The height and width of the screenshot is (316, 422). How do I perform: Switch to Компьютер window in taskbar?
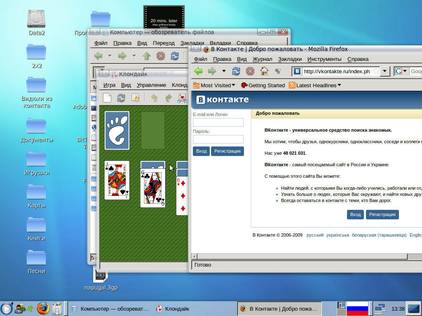coord(110,309)
